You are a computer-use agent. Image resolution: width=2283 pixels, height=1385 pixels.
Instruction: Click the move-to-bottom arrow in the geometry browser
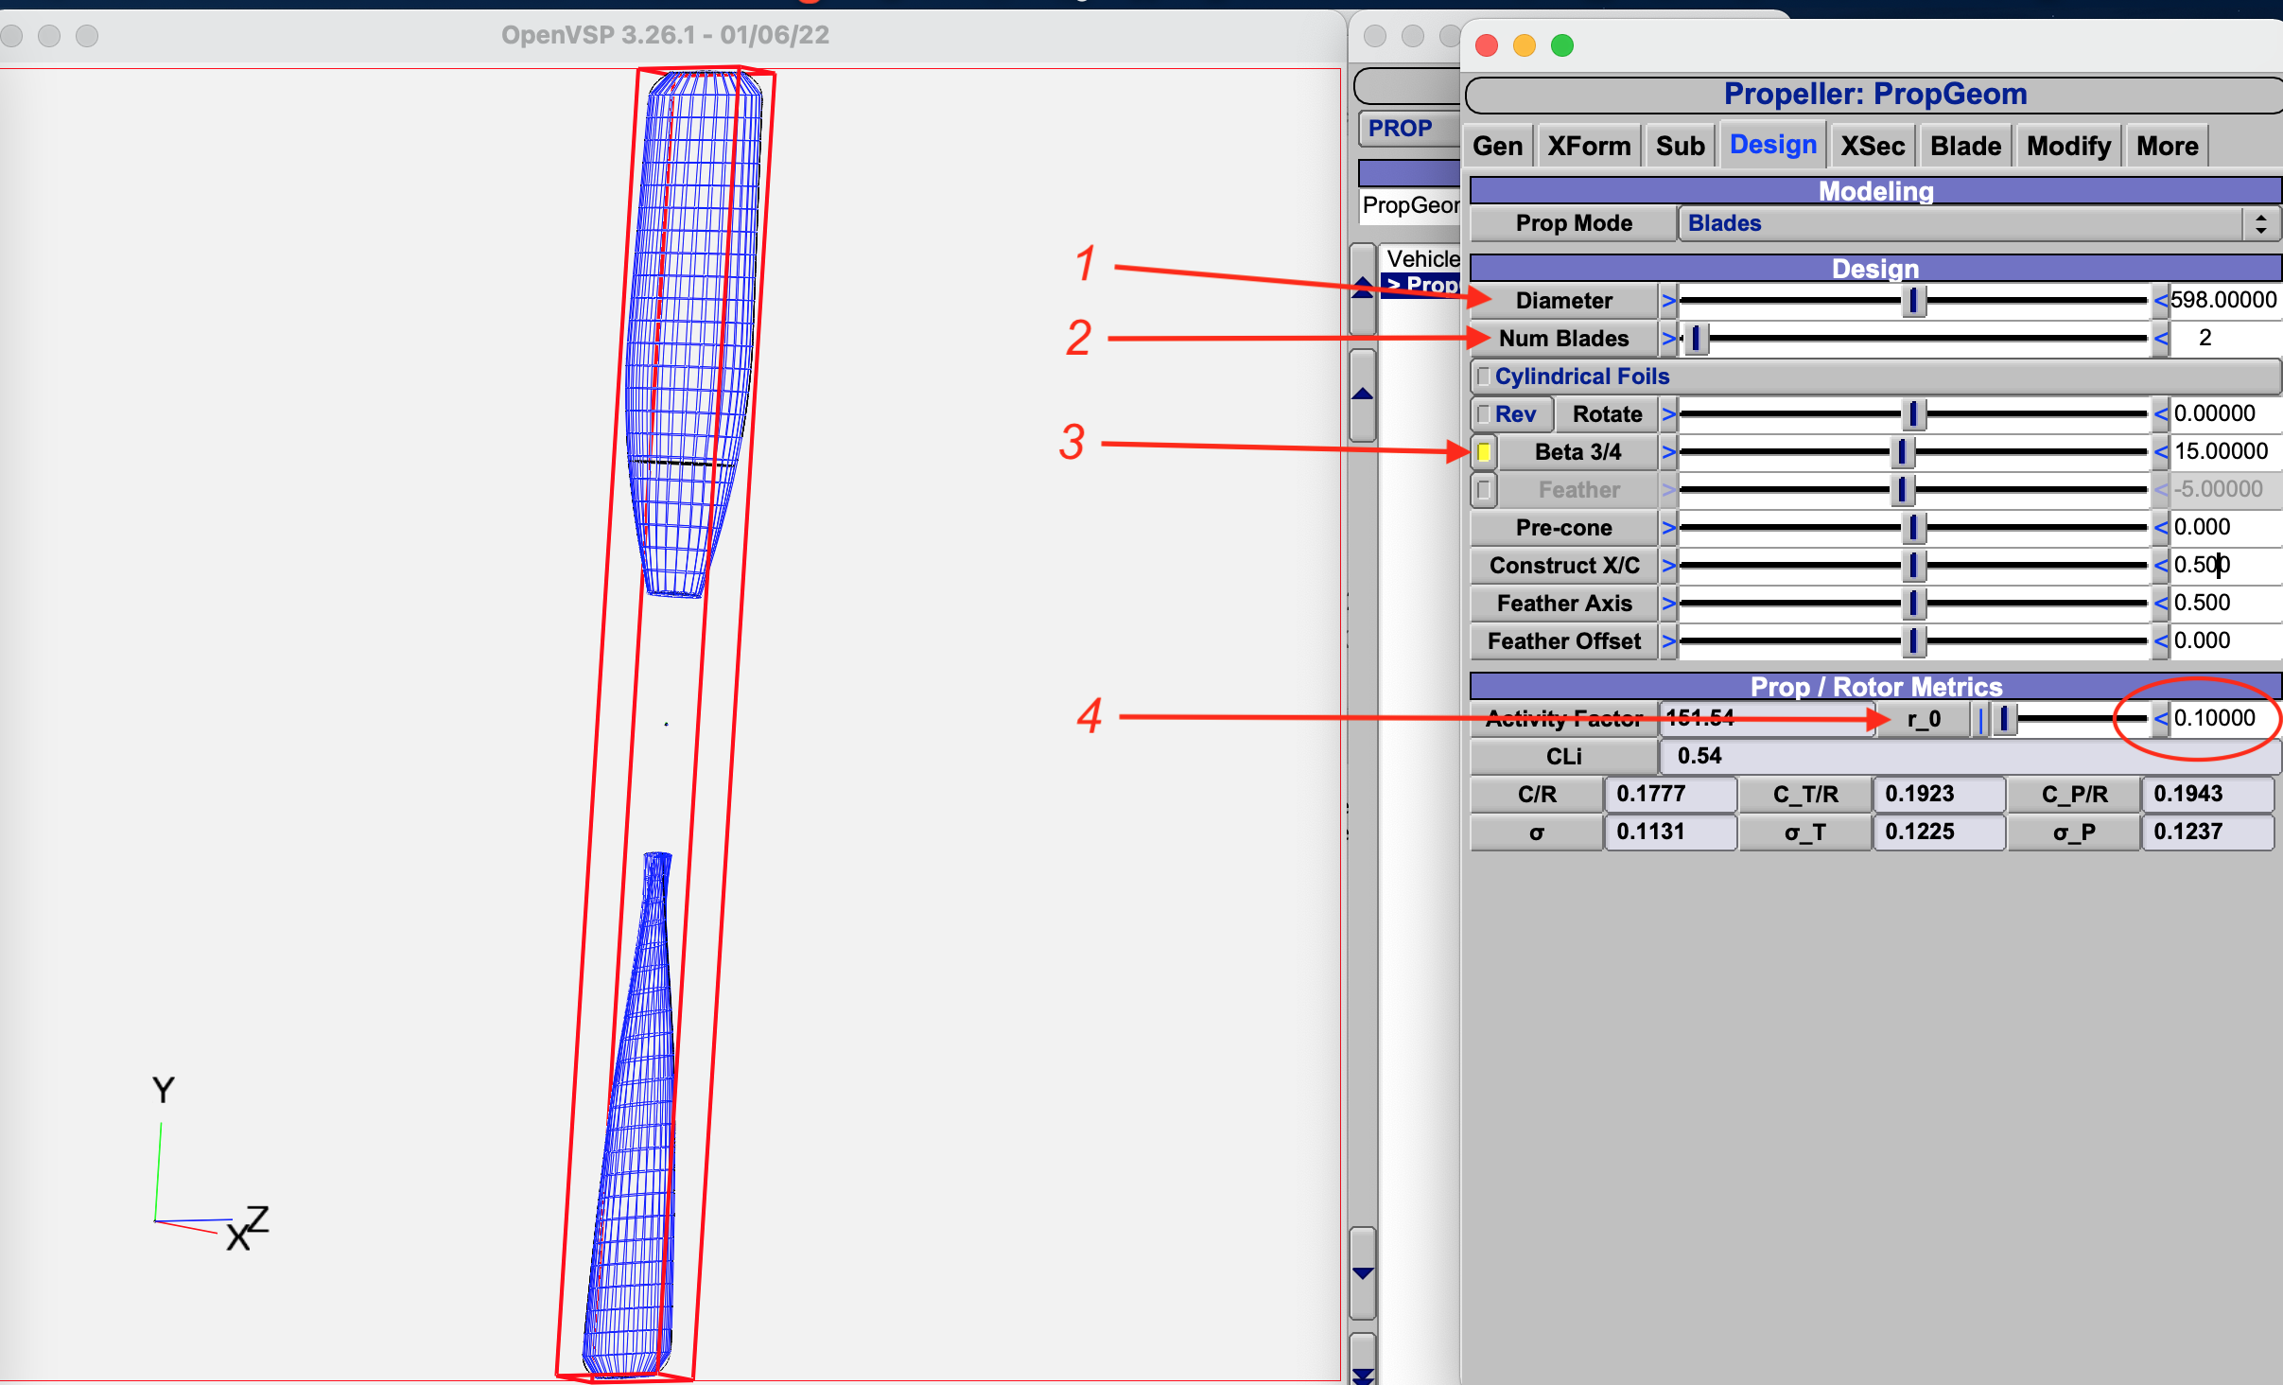pyautogui.click(x=1363, y=1372)
